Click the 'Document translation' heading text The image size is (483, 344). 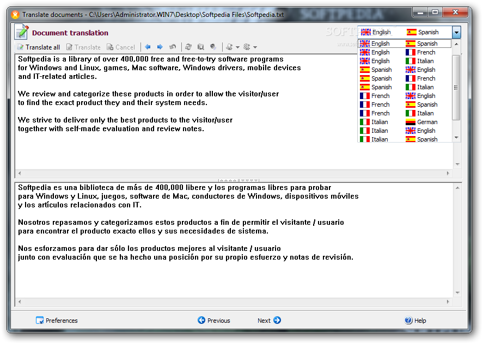tap(70, 33)
